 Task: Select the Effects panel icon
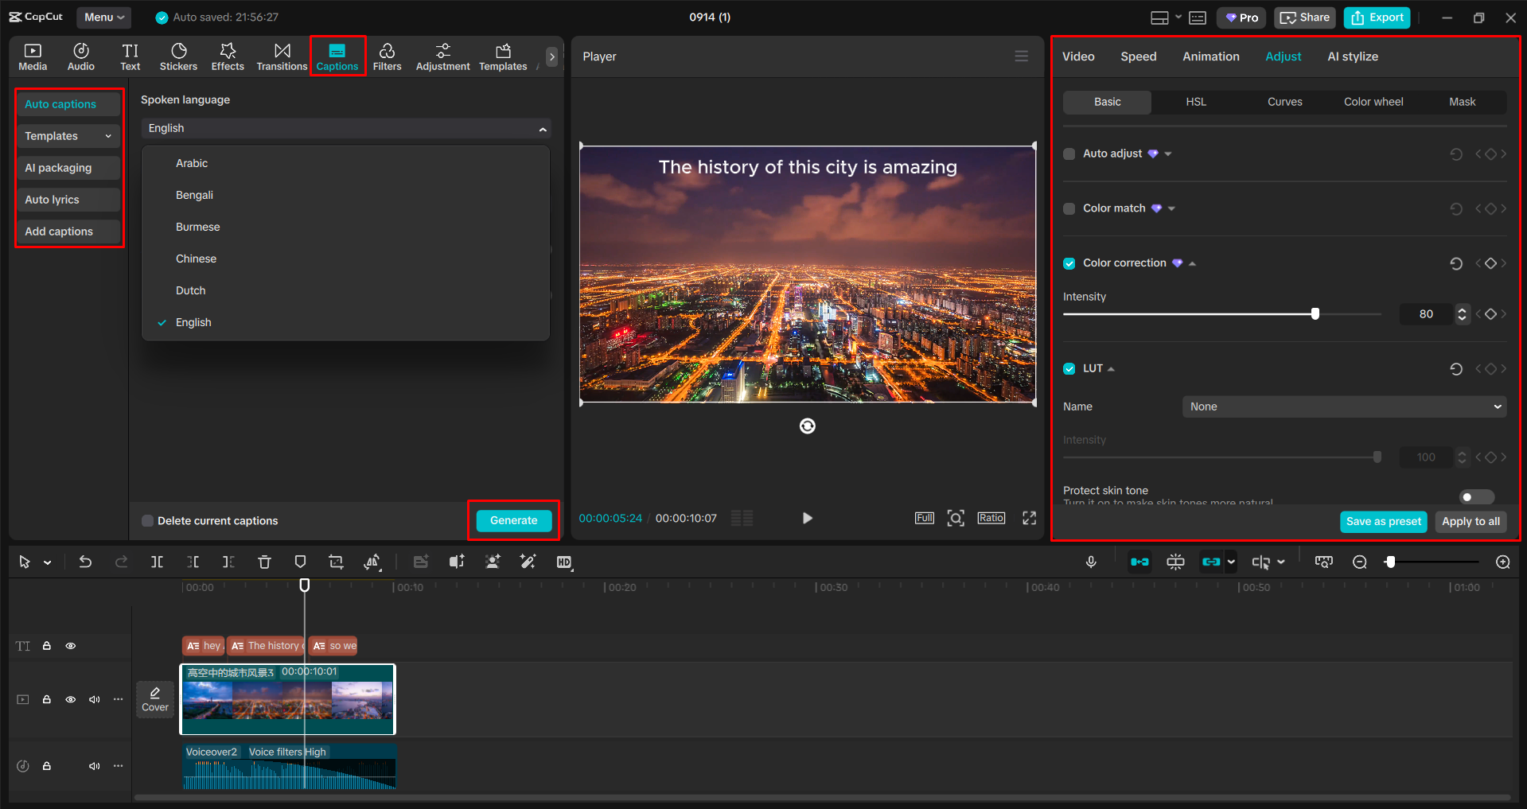click(228, 56)
